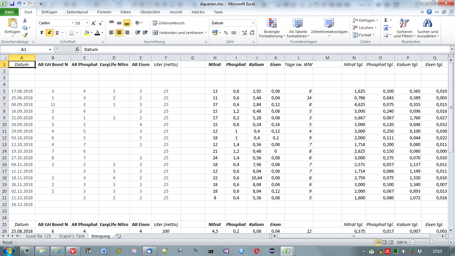Click the insert function fx icon
Image resolution: width=455 pixels, height=256 pixels.
tap(77, 49)
